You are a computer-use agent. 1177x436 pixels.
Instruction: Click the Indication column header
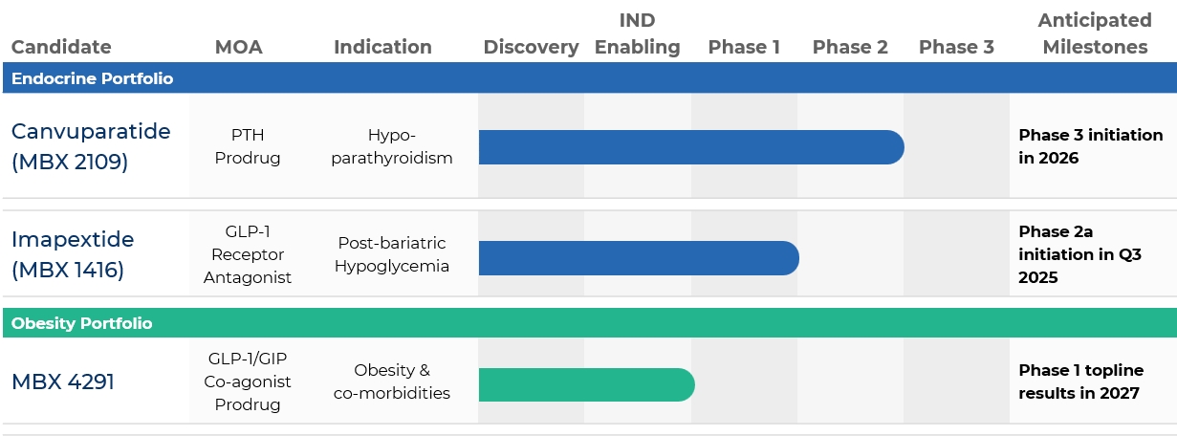click(382, 47)
